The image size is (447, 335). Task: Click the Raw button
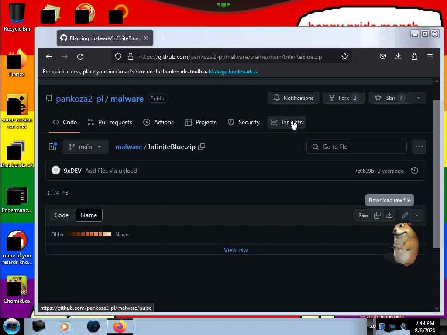(x=363, y=215)
